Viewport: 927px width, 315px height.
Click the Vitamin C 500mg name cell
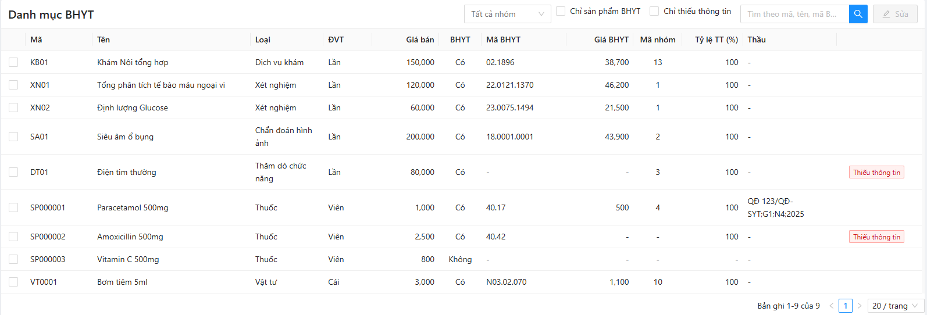coord(128,259)
